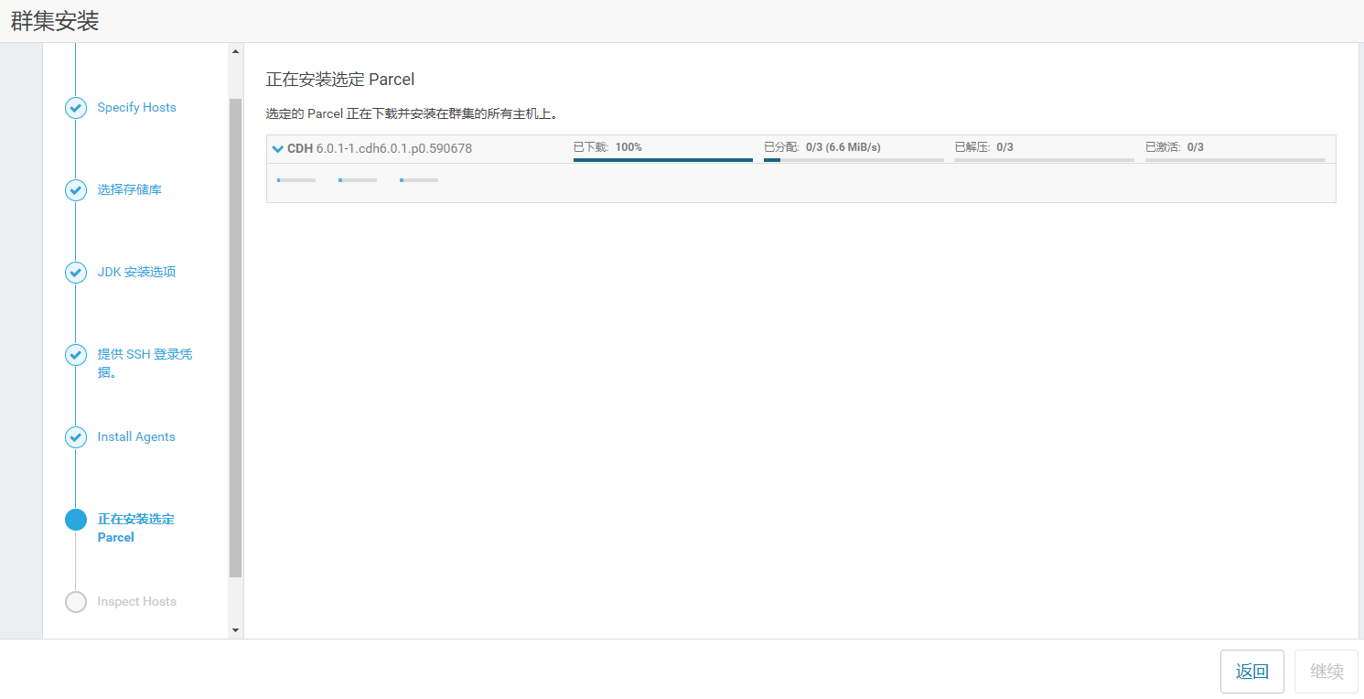Viewport: 1364px width, 699px height.
Task: Click the Install Agents checkmark icon
Action: click(76, 437)
